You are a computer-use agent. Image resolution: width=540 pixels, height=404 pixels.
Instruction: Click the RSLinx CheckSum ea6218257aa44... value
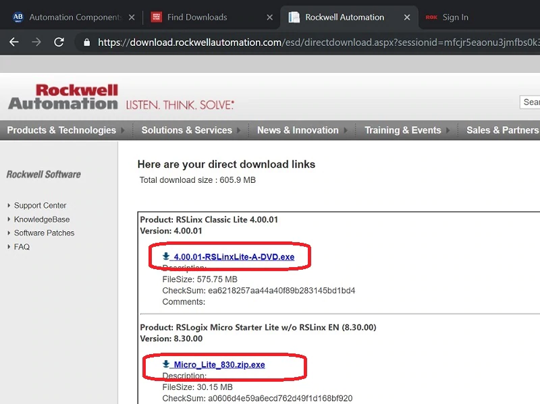coord(281,291)
